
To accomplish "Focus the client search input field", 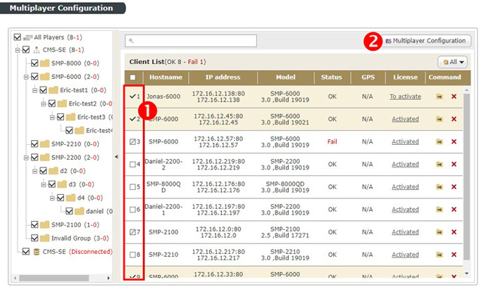I will point(191,41).
